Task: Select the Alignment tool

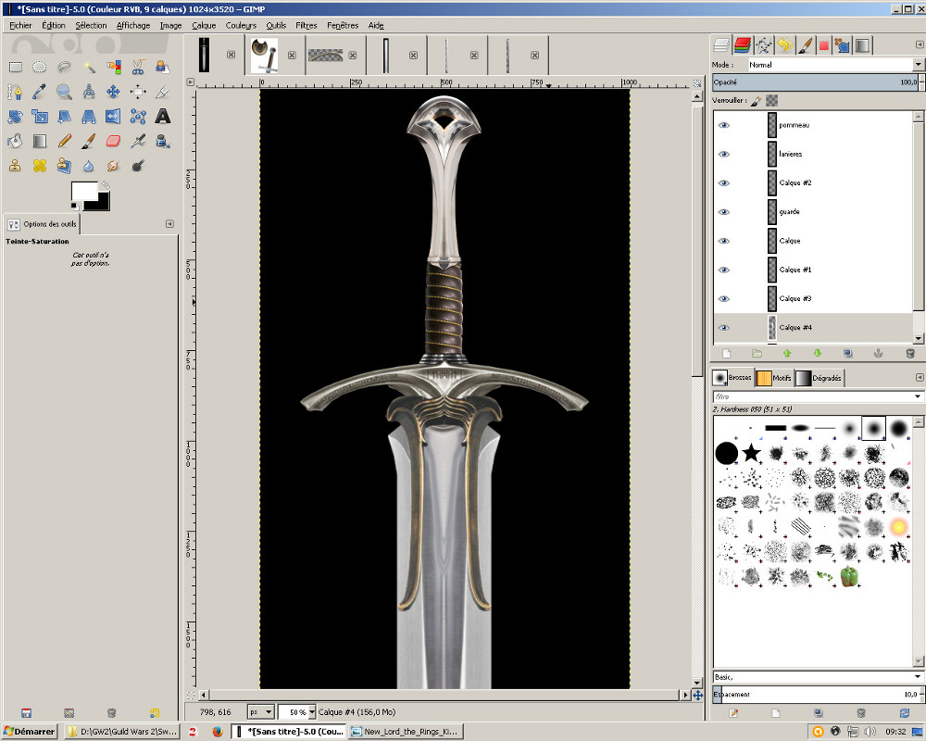Action: [138, 92]
